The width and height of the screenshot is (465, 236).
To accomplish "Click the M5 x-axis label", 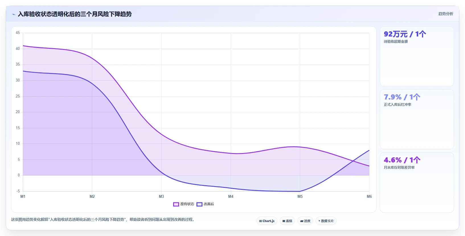I will tap(300, 196).
